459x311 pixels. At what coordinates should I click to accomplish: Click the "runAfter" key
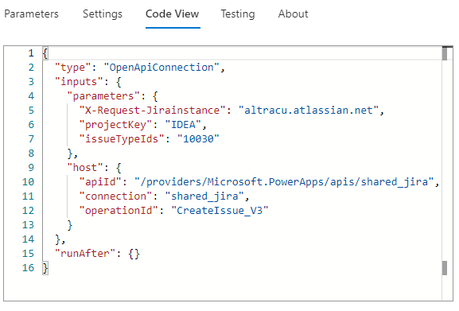pyautogui.click(x=85, y=254)
